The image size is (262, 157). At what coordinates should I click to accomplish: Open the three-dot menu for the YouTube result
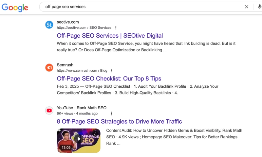[111, 113]
